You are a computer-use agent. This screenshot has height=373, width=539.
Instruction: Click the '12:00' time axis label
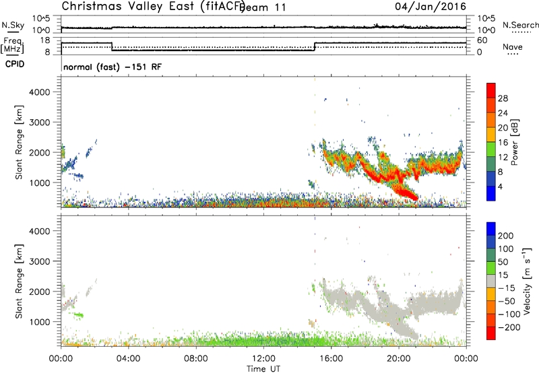coord(263,359)
